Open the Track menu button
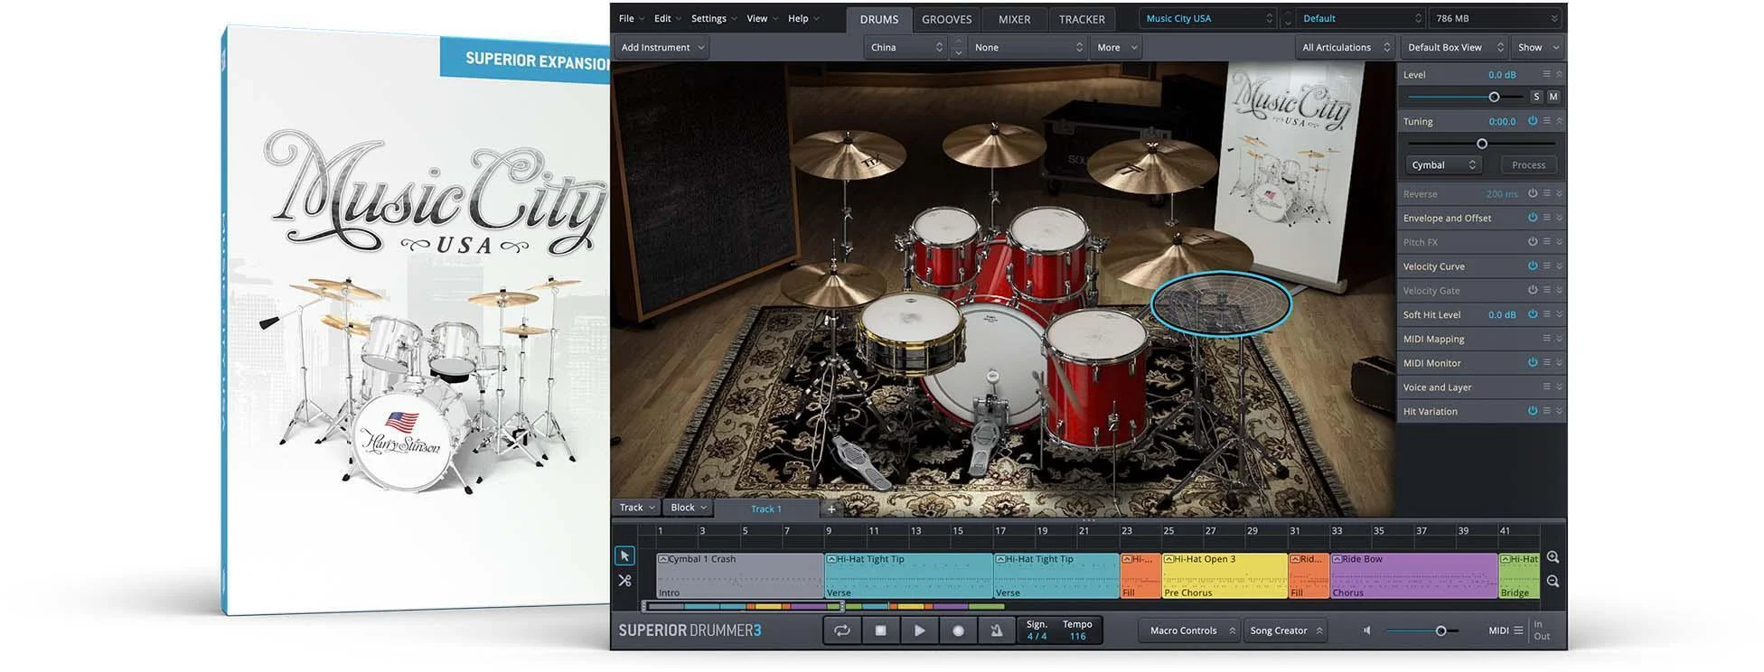The width and height of the screenshot is (1764, 672). point(636,508)
